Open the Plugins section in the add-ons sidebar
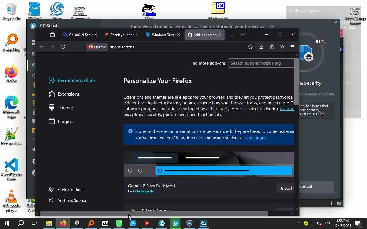This screenshot has width=367, height=229. 60,122
